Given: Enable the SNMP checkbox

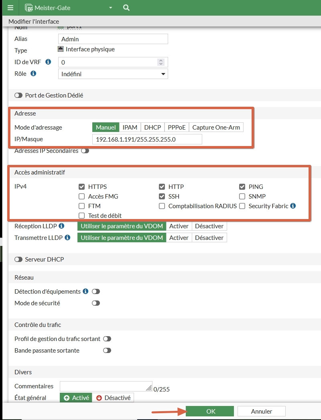Looking at the screenshot, I should pyautogui.click(x=242, y=196).
